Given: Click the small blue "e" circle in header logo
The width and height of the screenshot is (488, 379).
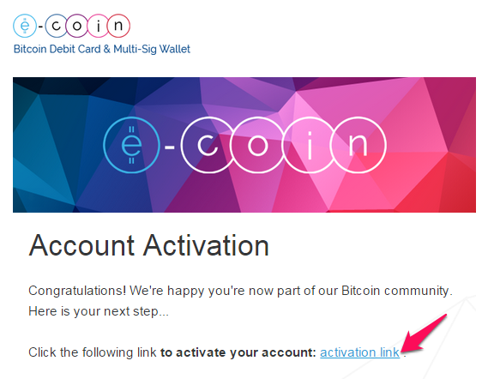Looking at the screenshot, I should [25, 26].
